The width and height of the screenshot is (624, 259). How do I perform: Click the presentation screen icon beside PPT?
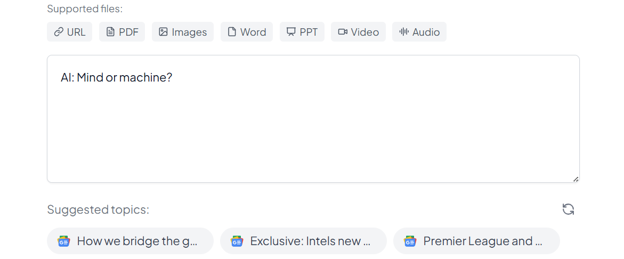click(x=291, y=32)
